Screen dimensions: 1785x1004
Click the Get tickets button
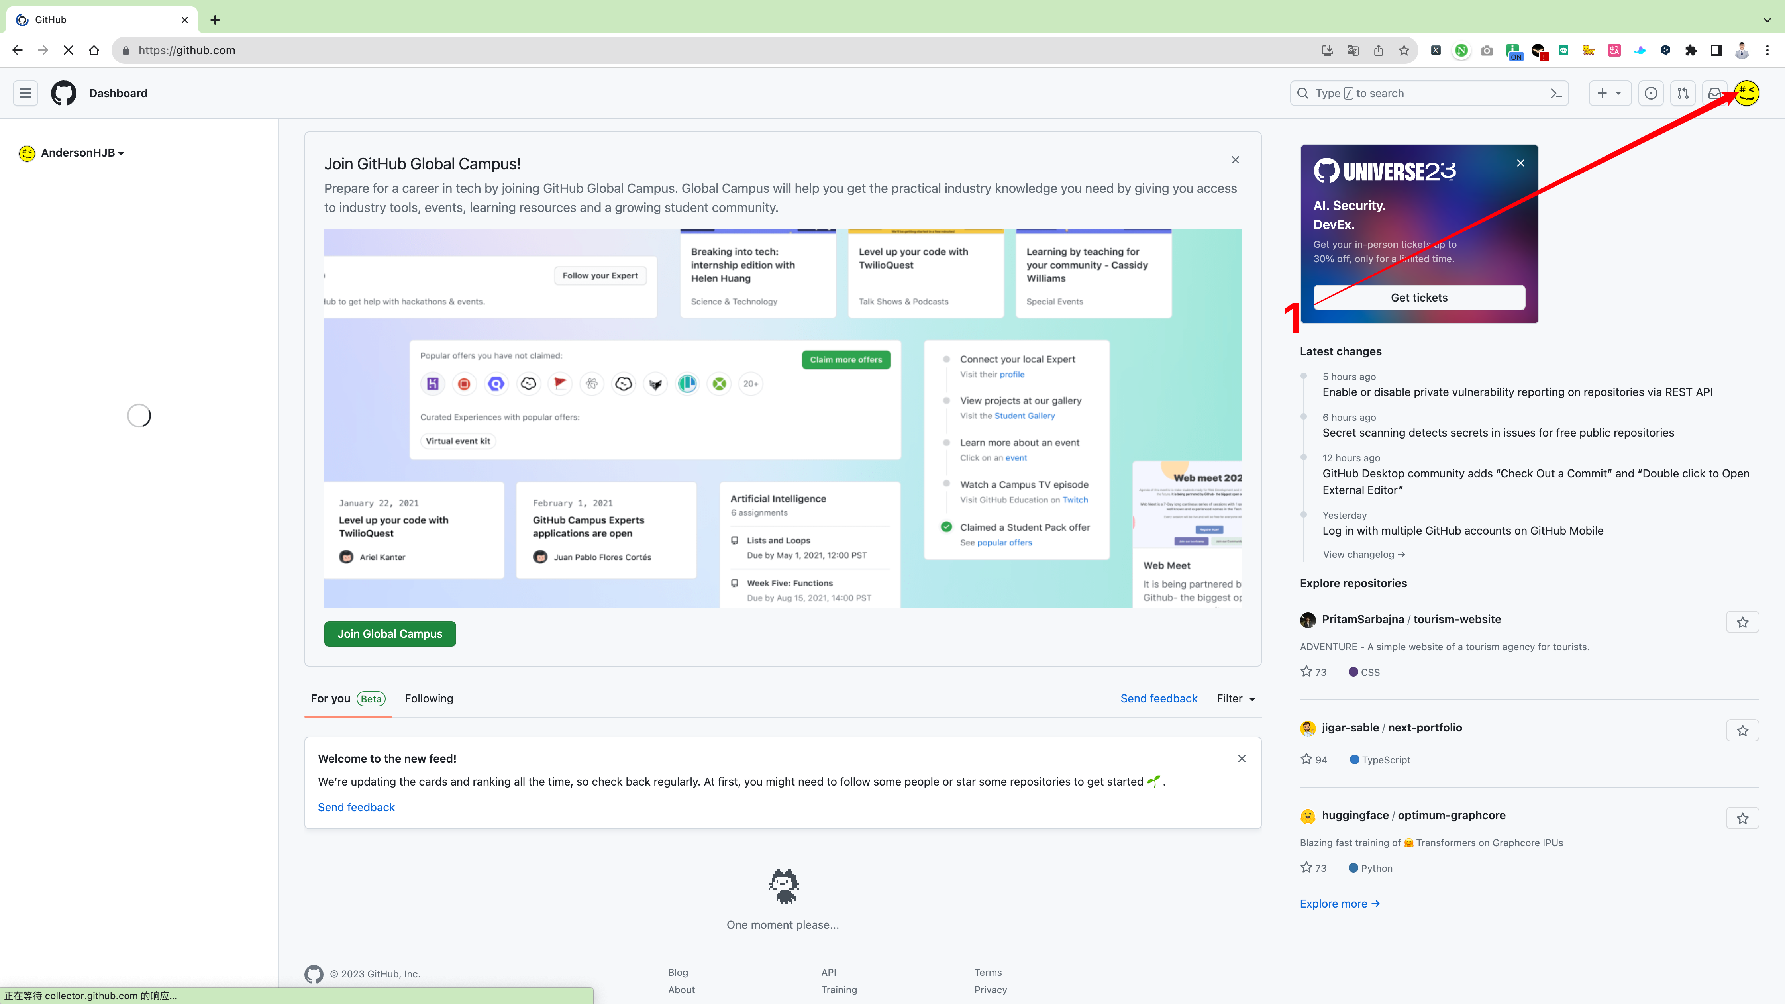click(1419, 297)
